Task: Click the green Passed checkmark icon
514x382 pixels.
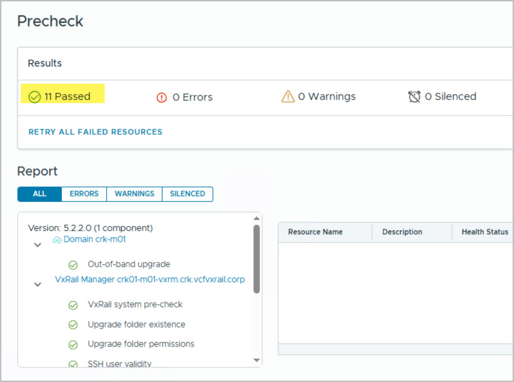Action: click(35, 97)
